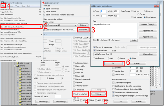The width and height of the screenshot is (164, 106).
Task: Click Cancel in the overlay text dialog
Action: 137,64
